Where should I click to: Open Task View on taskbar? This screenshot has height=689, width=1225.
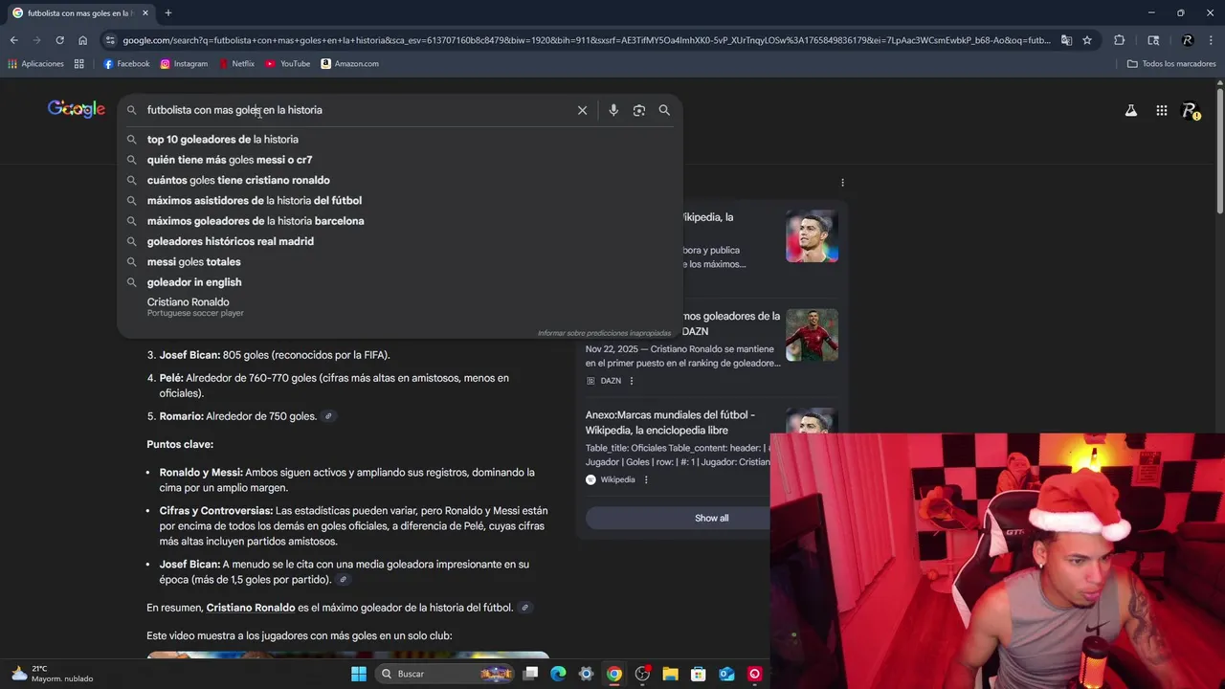531,674
